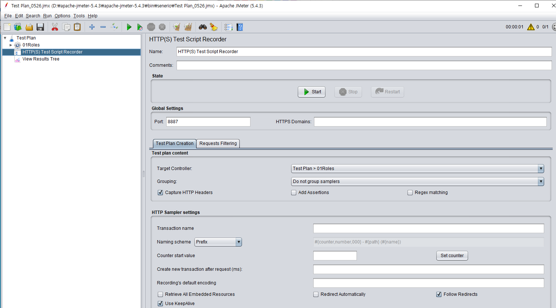Open Function Helper list icon
The height and width of the screenshot is (308, 556).
[x=228, y=27]
